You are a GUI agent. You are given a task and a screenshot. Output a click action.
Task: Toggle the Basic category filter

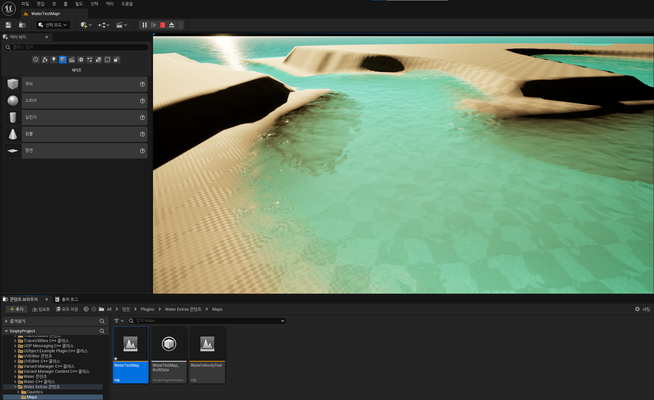click(45, 60)
